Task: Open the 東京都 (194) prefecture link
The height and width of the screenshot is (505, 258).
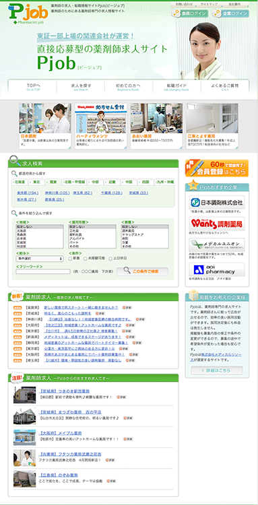Action: pos(28,193)
